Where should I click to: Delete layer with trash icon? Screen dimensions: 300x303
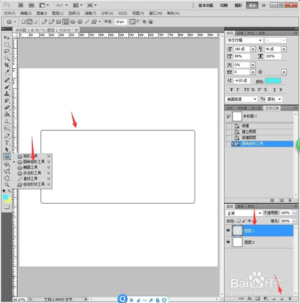tap(289, 298)
